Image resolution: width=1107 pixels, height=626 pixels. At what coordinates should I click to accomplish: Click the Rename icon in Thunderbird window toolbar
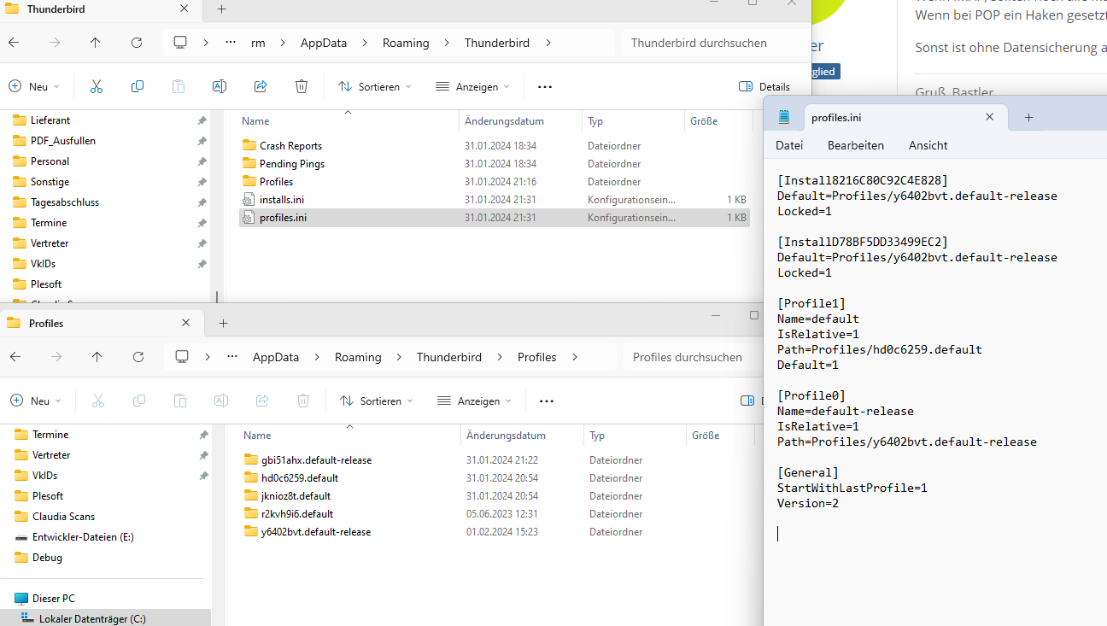220,86
